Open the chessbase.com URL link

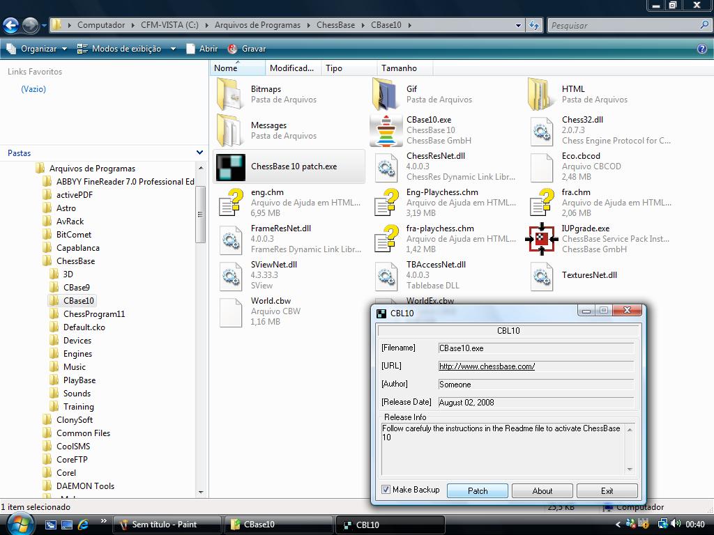tap(487, 366)
